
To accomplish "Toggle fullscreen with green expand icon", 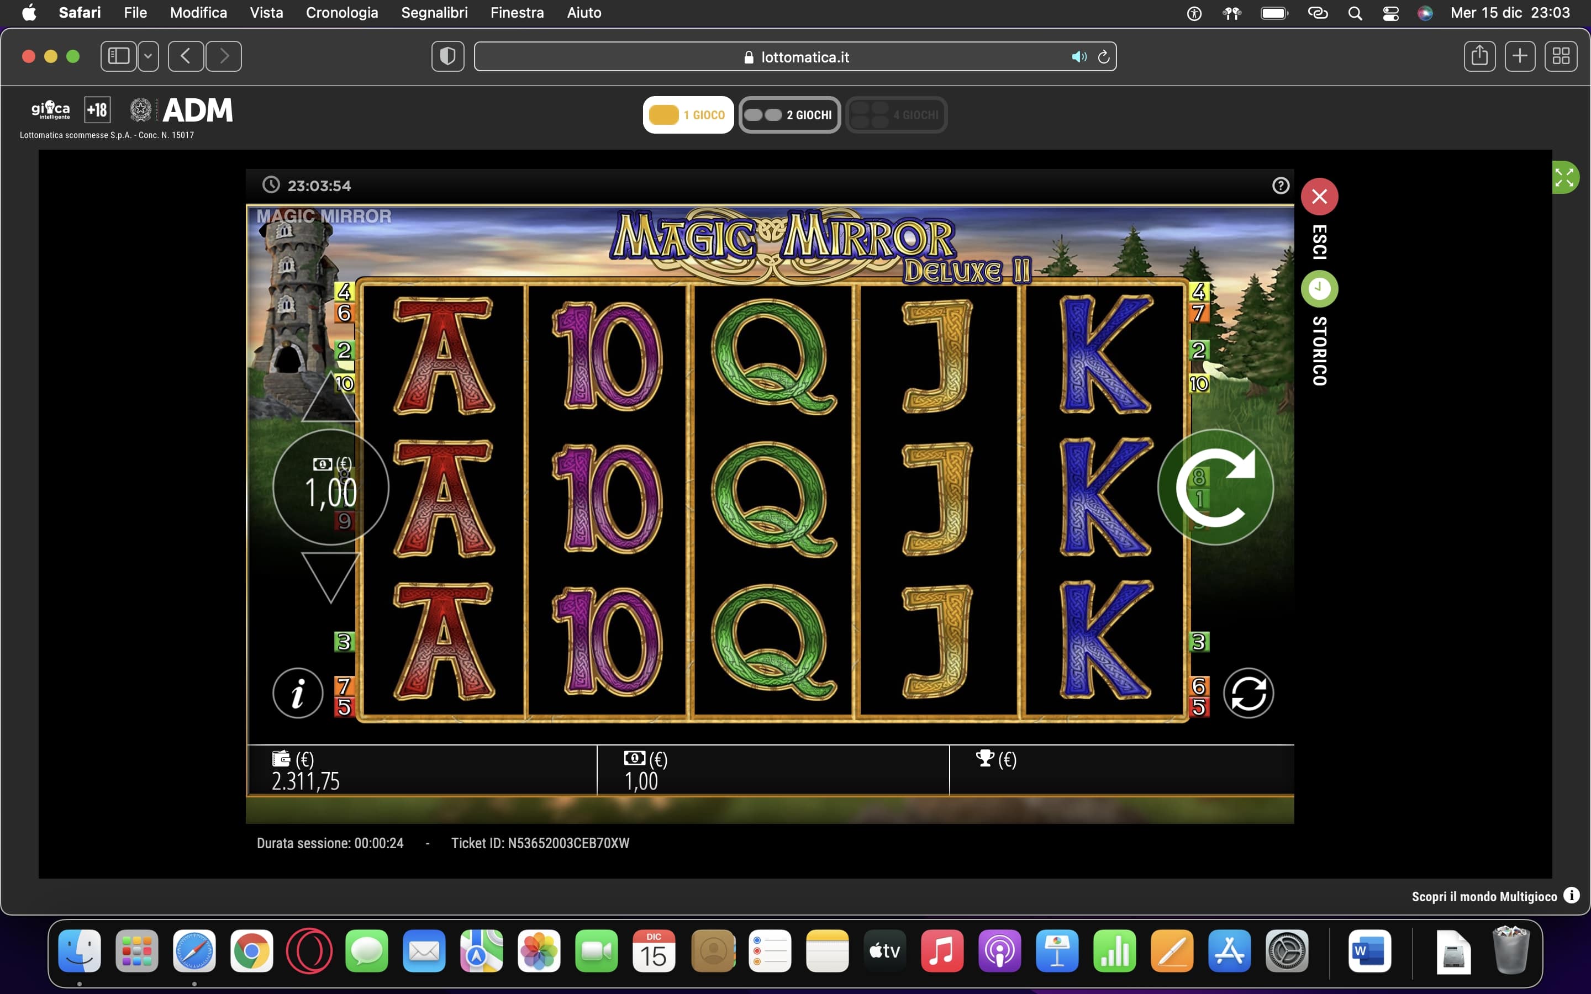I will (x=1564, y=177).
